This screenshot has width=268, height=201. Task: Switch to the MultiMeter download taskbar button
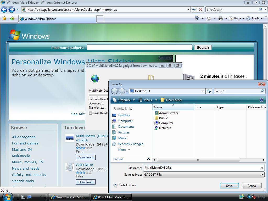(111, 197)
